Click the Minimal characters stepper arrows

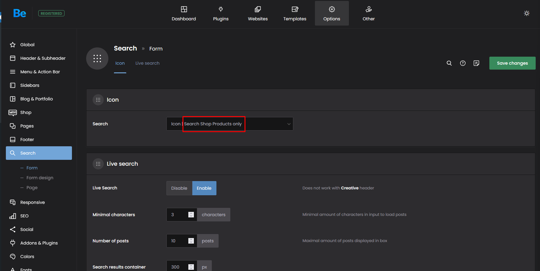[x=191, y=215]
